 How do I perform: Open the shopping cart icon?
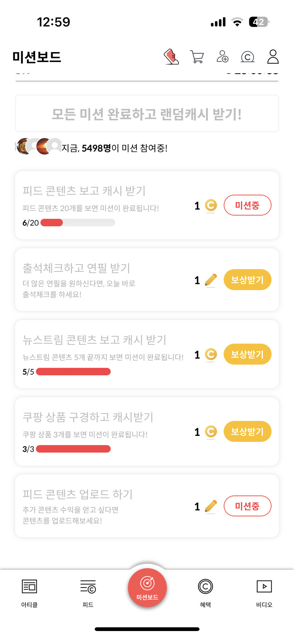coord(197,57)
